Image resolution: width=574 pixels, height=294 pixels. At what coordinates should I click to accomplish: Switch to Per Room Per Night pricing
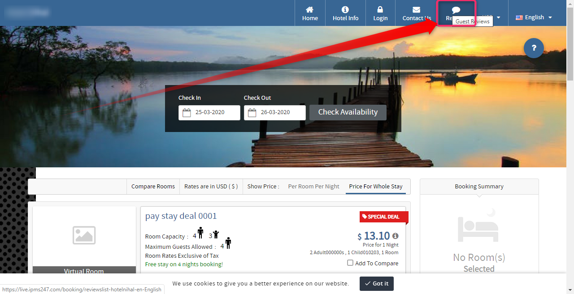(313, 187)
